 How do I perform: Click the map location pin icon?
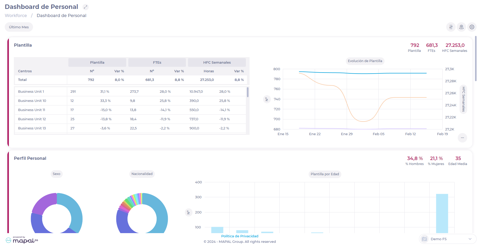coord(461,27)
